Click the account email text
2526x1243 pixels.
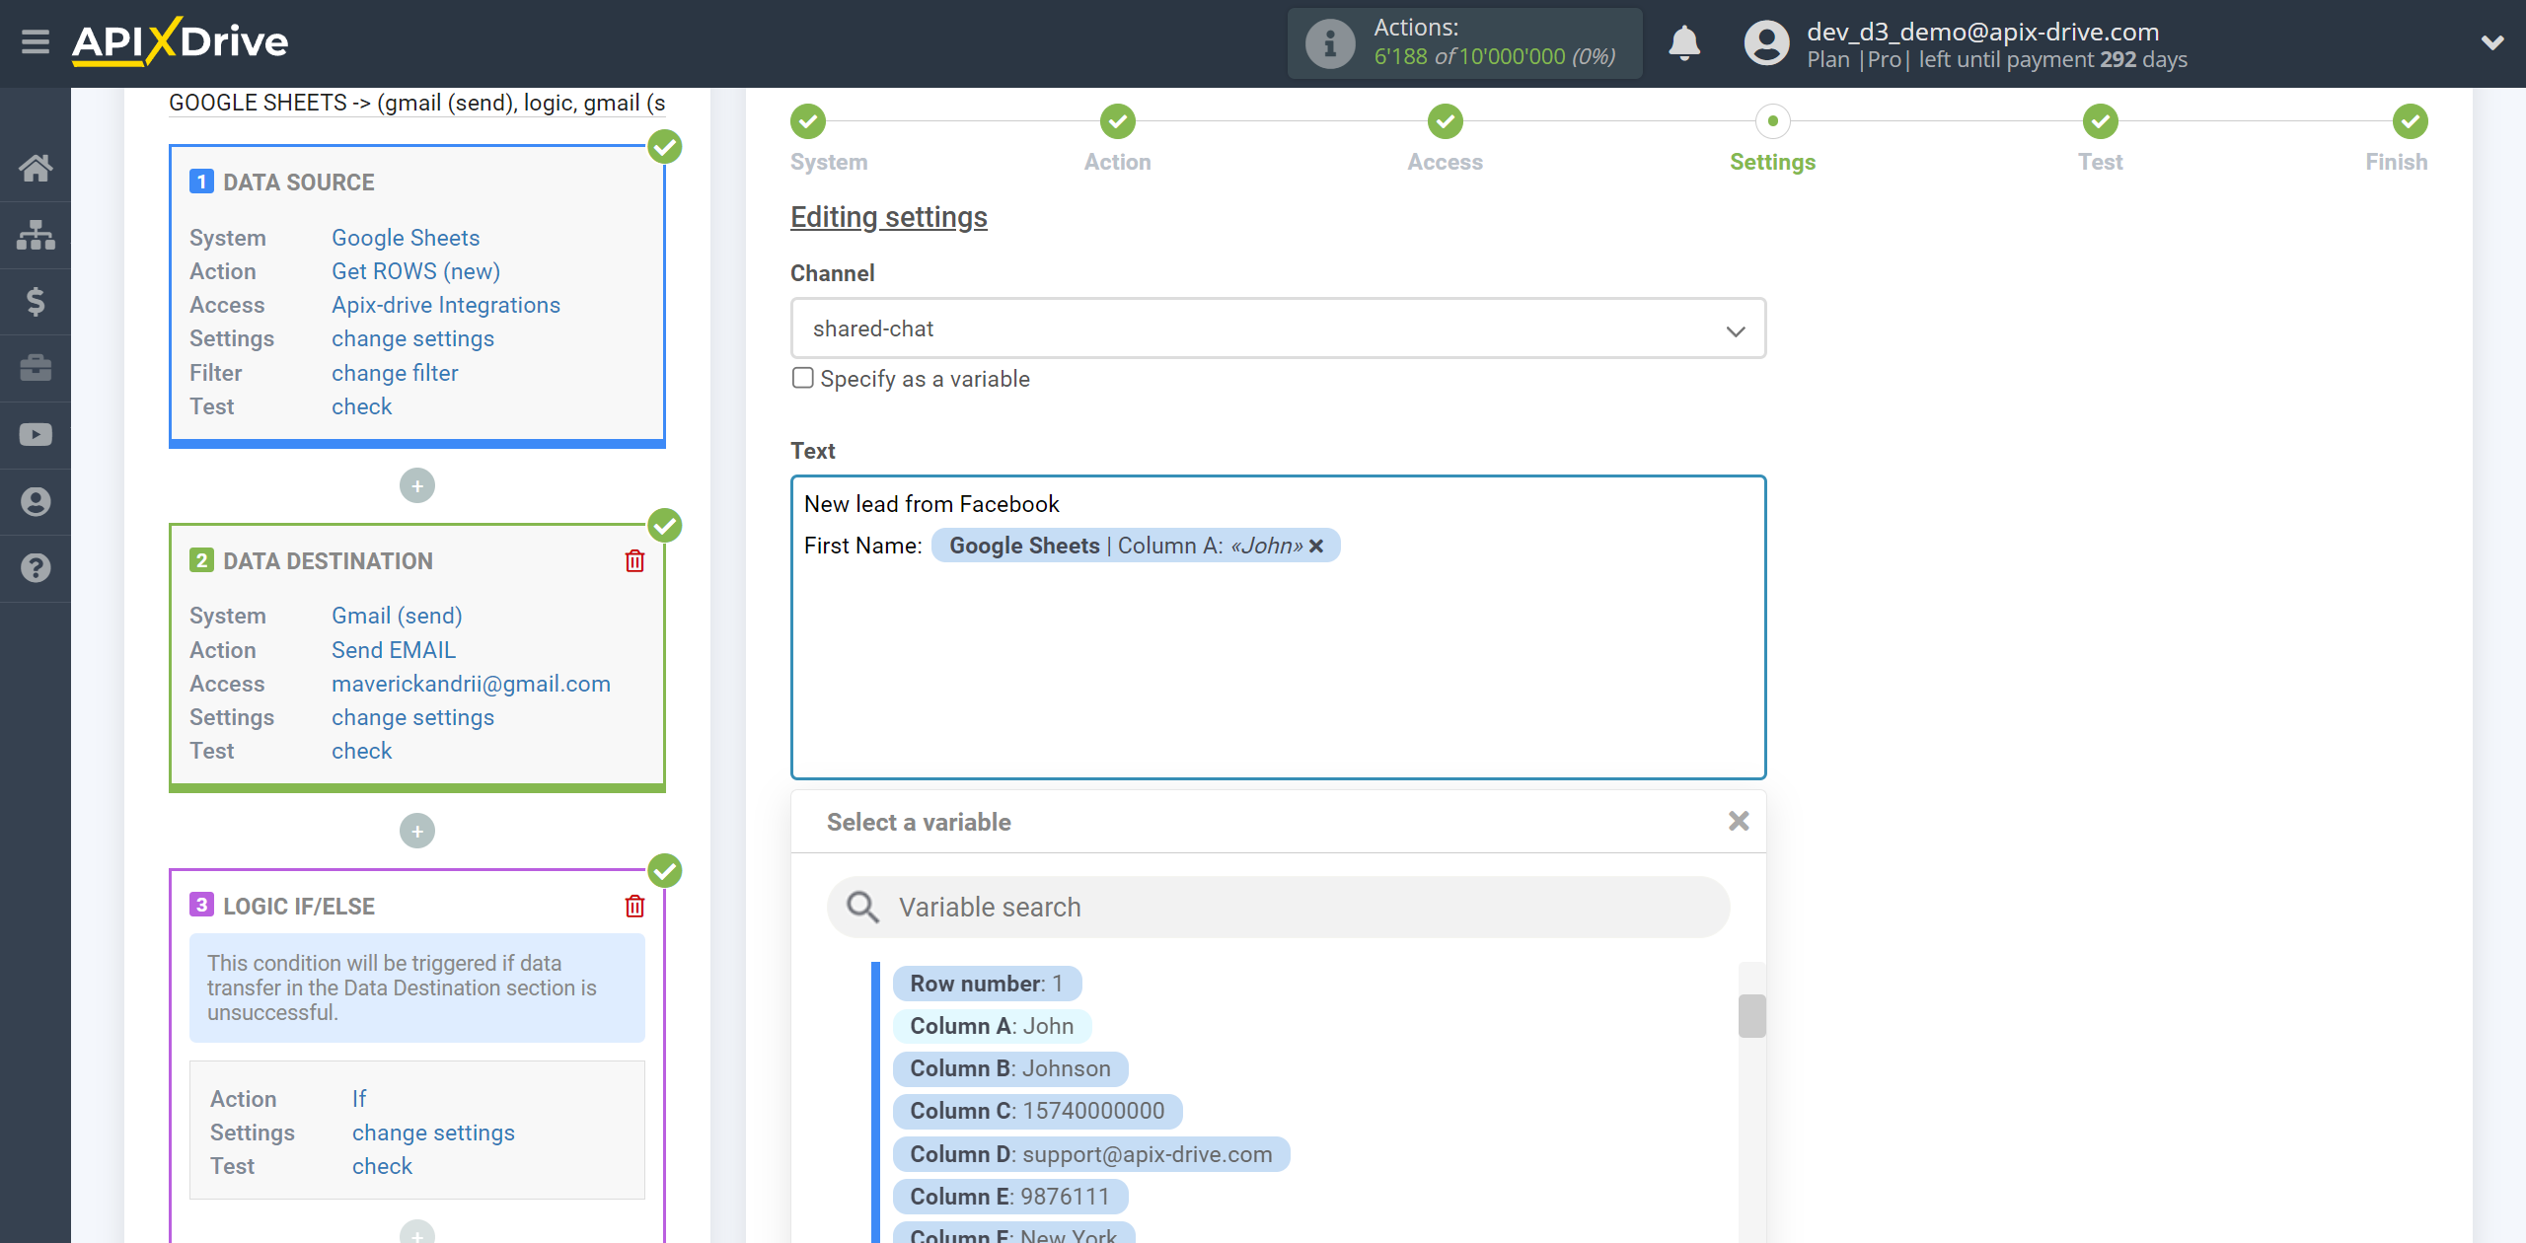click(1983, 32)
